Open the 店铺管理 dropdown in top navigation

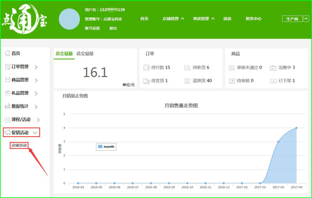(x=173, y=19)
